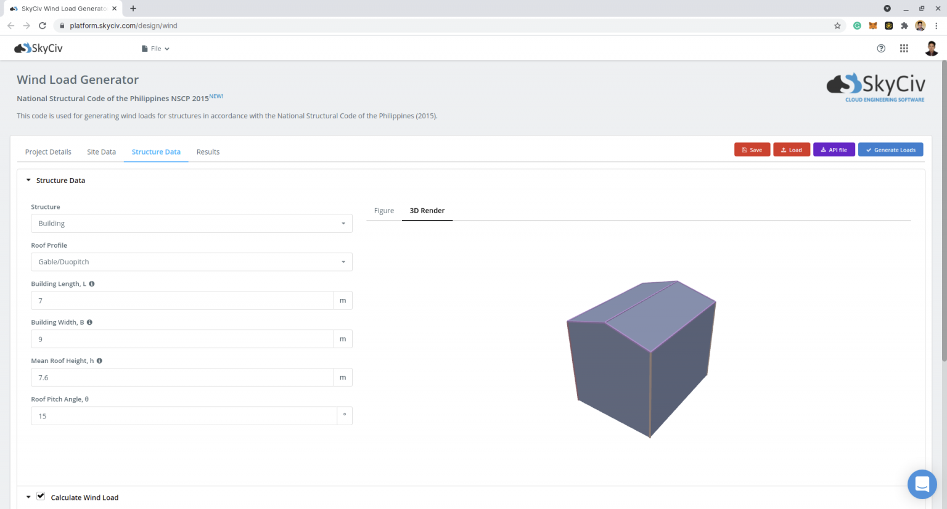Click the info icon next to Building Length

click(x=92, y=284)
